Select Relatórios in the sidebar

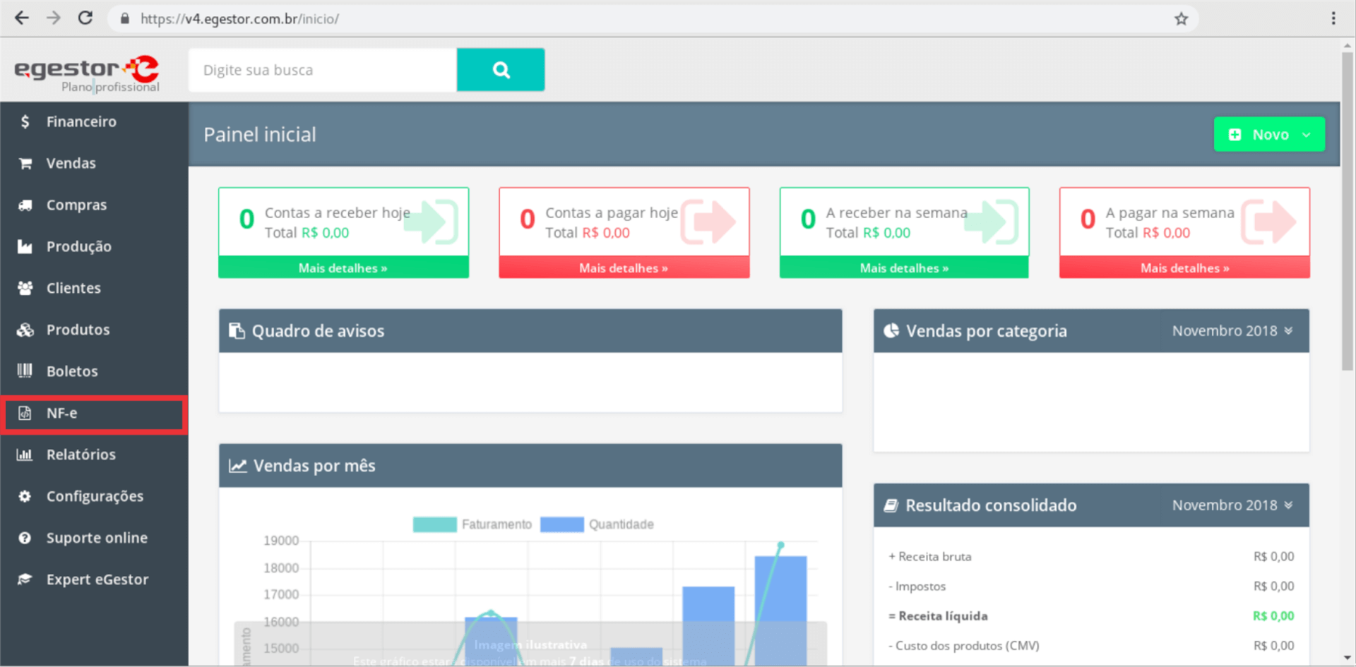tap(94, 455)
